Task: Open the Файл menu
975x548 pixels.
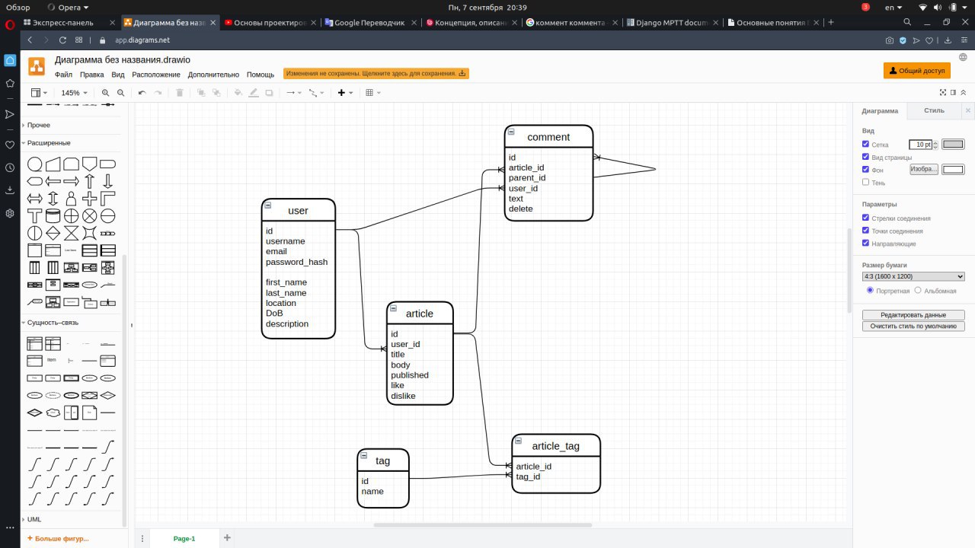Action: pos(64,75)
